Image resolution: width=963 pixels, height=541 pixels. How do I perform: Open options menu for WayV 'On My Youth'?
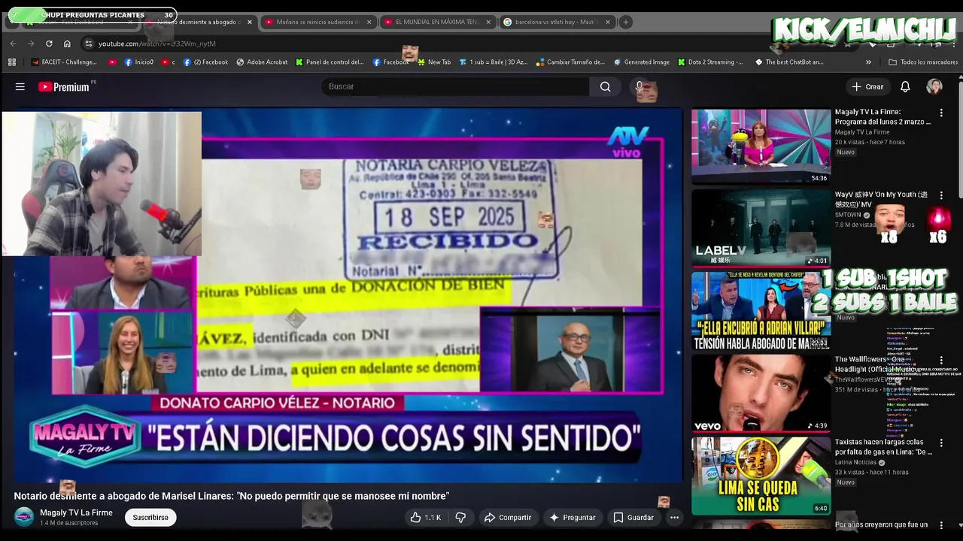pyautogui.click(x=940, y=195)
